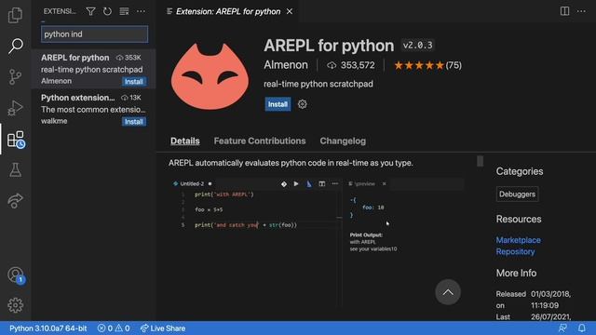This screenshot has width=596, height=335.
Task: Open notifications bell in status bar
Action: 581,328
